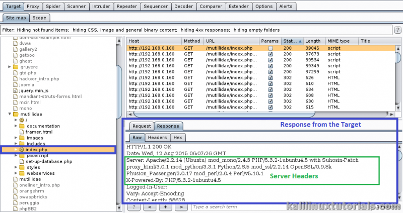403x213 pixels.
Task: Switch to the Intruder tab
Action: [102, 7]
